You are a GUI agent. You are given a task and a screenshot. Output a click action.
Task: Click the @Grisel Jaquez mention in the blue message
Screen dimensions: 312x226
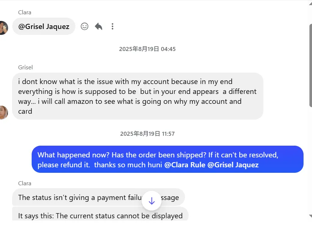(x=233, y=165)
